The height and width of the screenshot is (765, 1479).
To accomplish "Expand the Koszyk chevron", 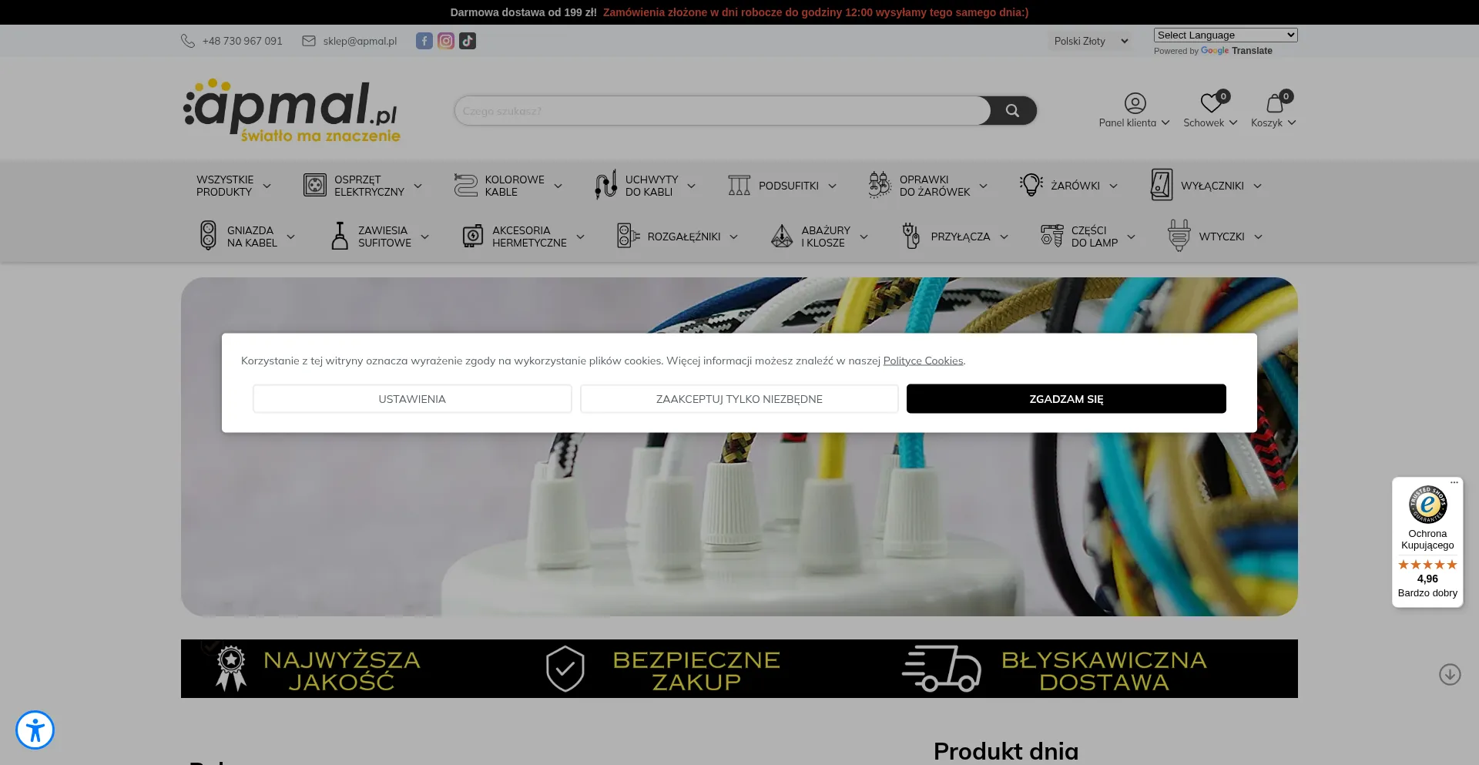I will (x=1292, y=122).
